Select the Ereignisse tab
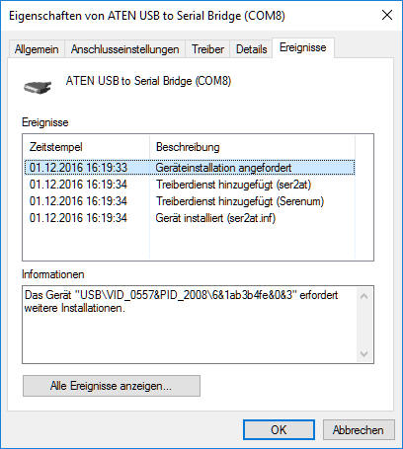Image resolution: width=403 pixels, height=449 pixels. pos(303,47)
